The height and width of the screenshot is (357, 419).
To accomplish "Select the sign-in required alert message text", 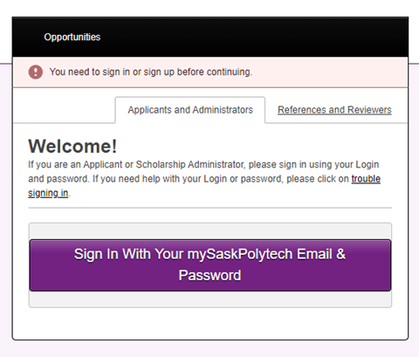I will tap(151, 72).
